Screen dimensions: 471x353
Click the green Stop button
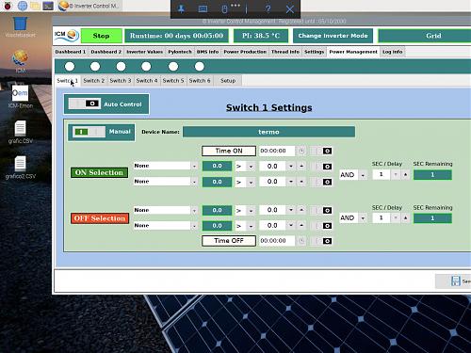(x=102, y=36)
